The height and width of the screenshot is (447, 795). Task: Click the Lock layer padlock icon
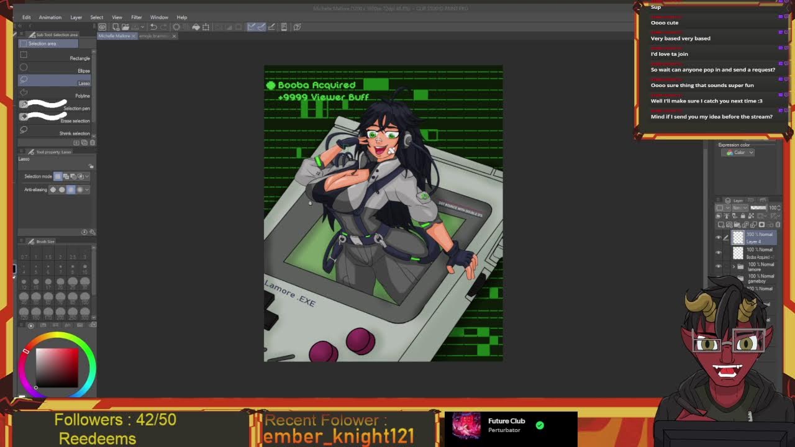[743, 215]
